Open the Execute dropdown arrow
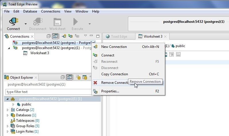Image resolution: width=229 pixels, height=136 pixels. tap(90, 24)
